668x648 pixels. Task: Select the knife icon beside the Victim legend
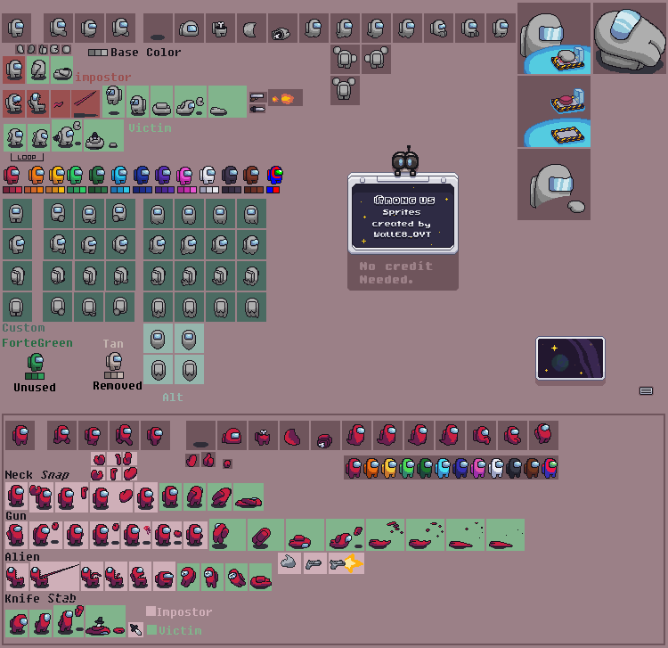[136, 629]
